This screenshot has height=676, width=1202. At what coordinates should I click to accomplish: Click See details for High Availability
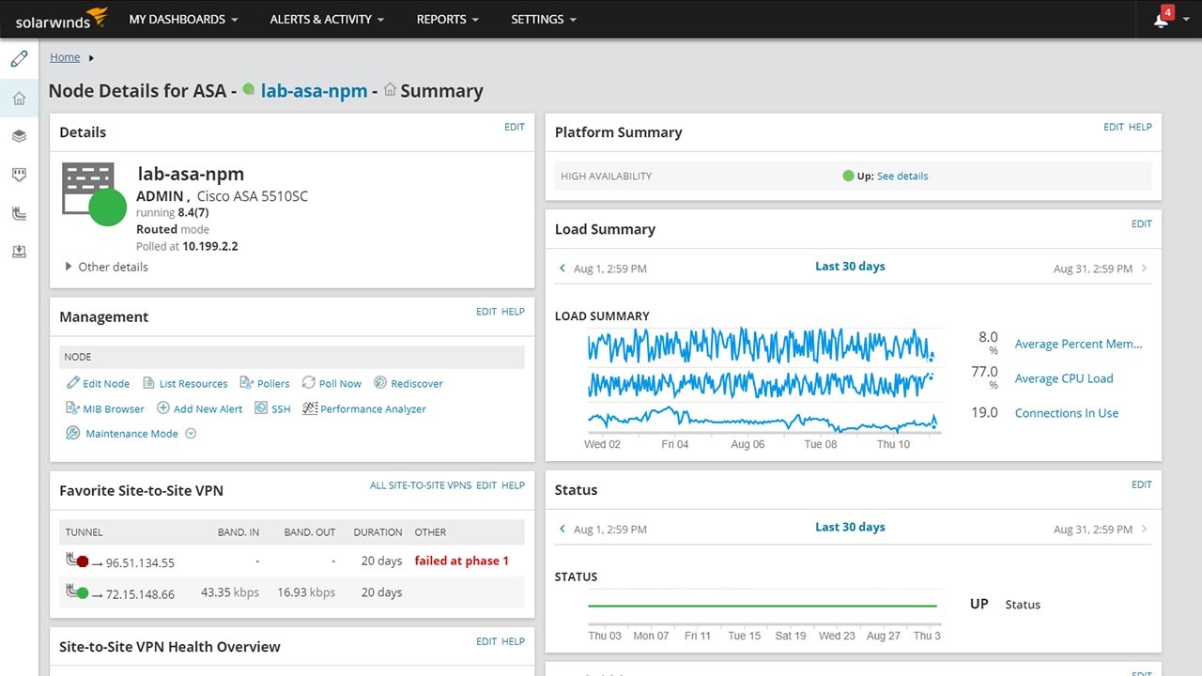902,176
